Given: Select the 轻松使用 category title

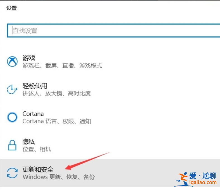Looking at the screenshot, I should (x=35, y=86).
